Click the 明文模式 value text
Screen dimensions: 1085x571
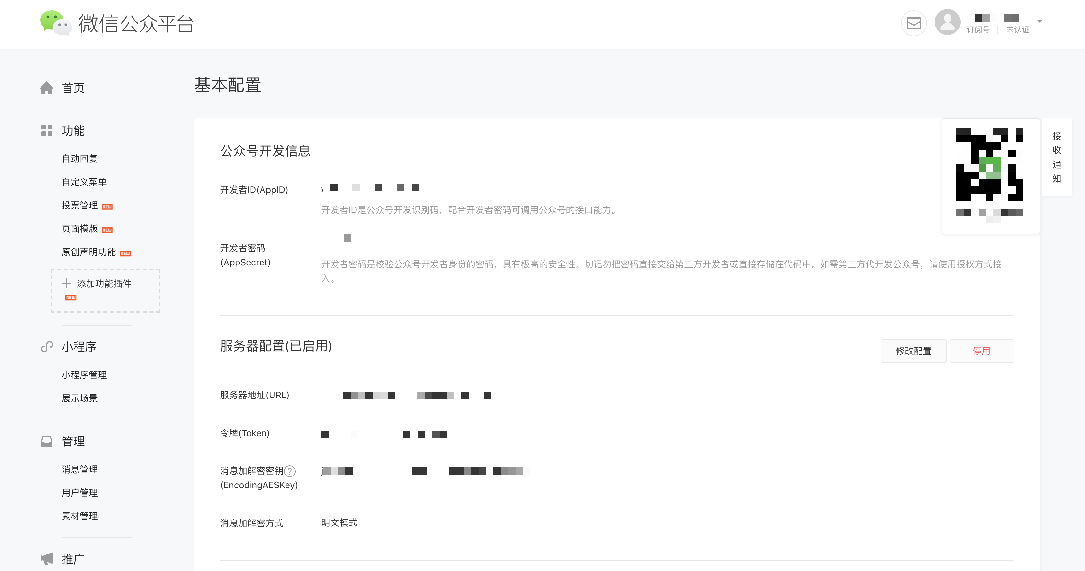pos(339,522)
